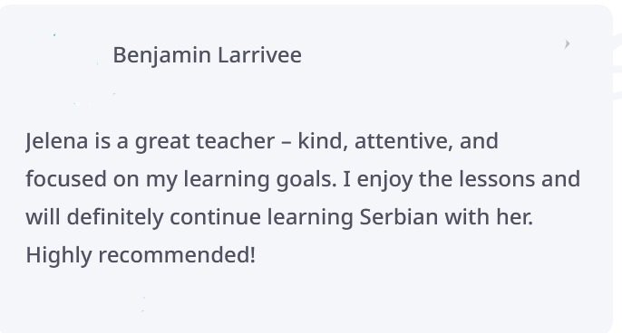The height and width of the screenshot is (333, 622).
Task: Click the word 'lessons' in the second line
Action: [497, 179]
